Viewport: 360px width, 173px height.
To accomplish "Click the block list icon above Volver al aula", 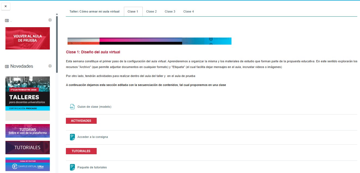I will pos(7,20).
